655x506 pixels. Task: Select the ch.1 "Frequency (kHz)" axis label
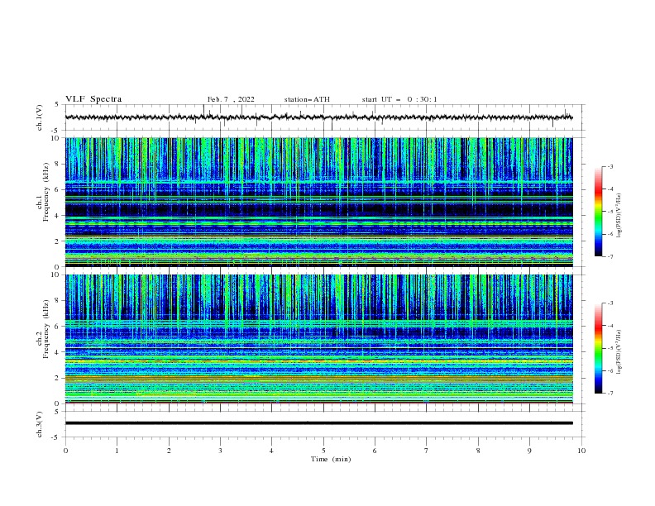click(46, 193)
